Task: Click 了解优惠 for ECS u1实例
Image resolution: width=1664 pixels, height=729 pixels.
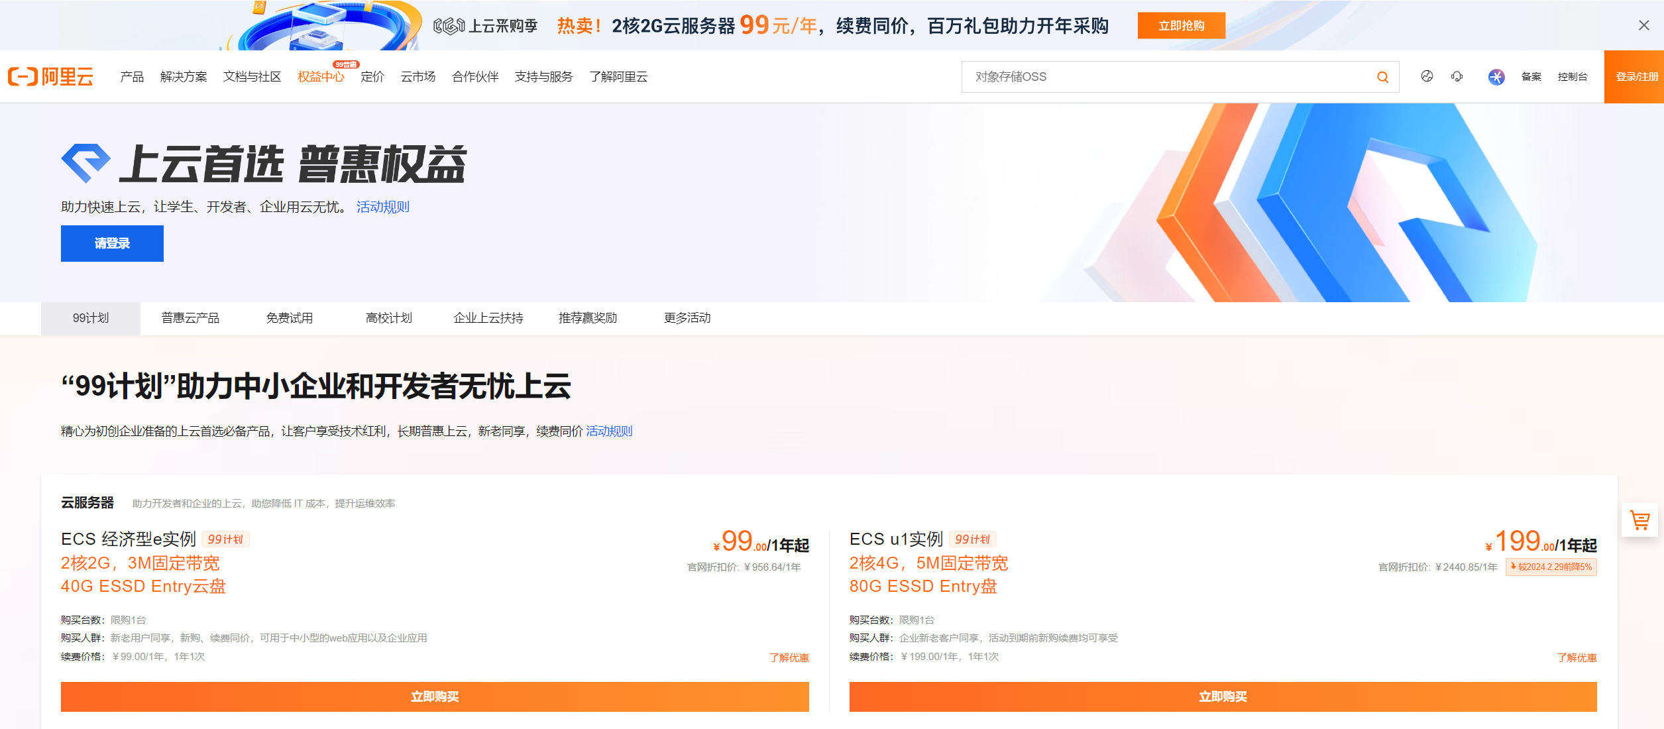Action: click(1577, 657)
